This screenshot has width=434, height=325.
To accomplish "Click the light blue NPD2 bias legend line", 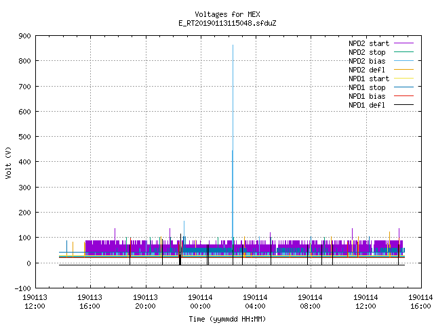I will pos(403,61).
